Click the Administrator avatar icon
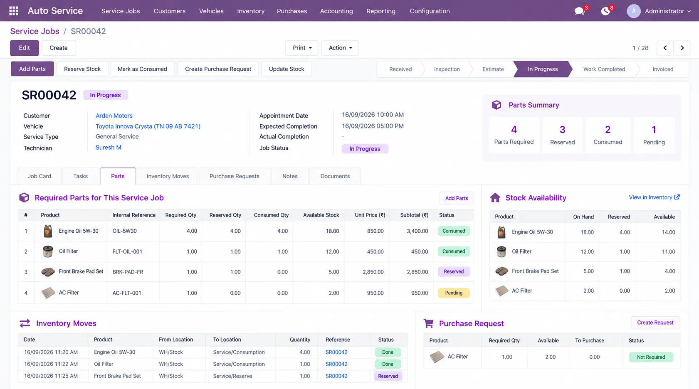 tap(633, 11)
